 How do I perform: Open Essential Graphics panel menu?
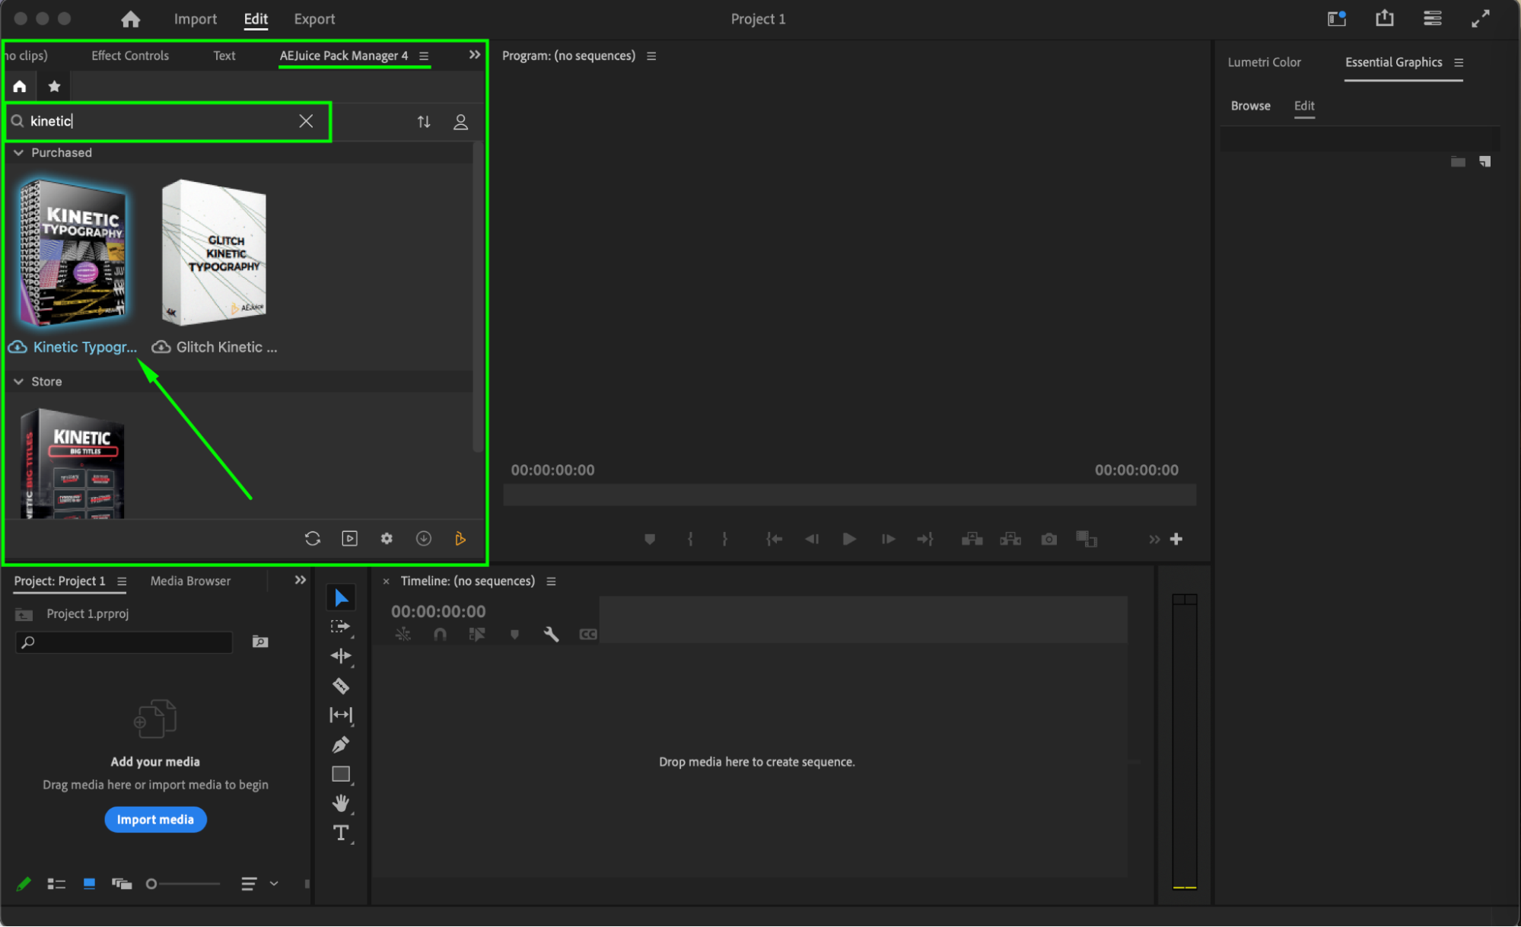pyautogui.click(x=1459, y=62)
